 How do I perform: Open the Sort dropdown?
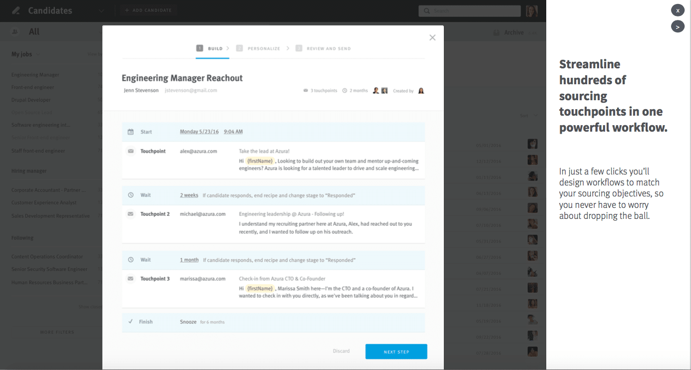[x=529, y=116]
